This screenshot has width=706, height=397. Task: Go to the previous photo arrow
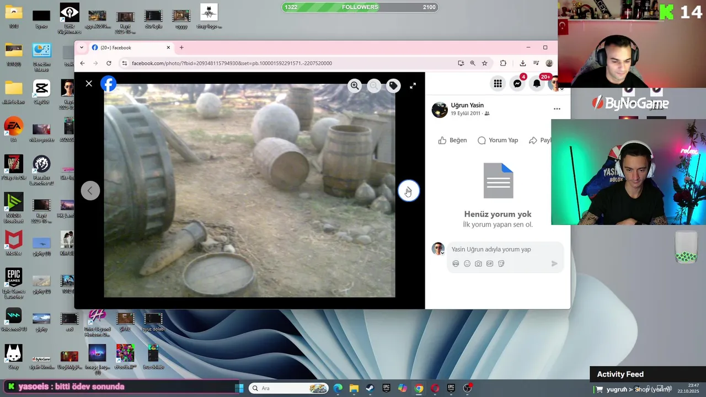point(90,191)
